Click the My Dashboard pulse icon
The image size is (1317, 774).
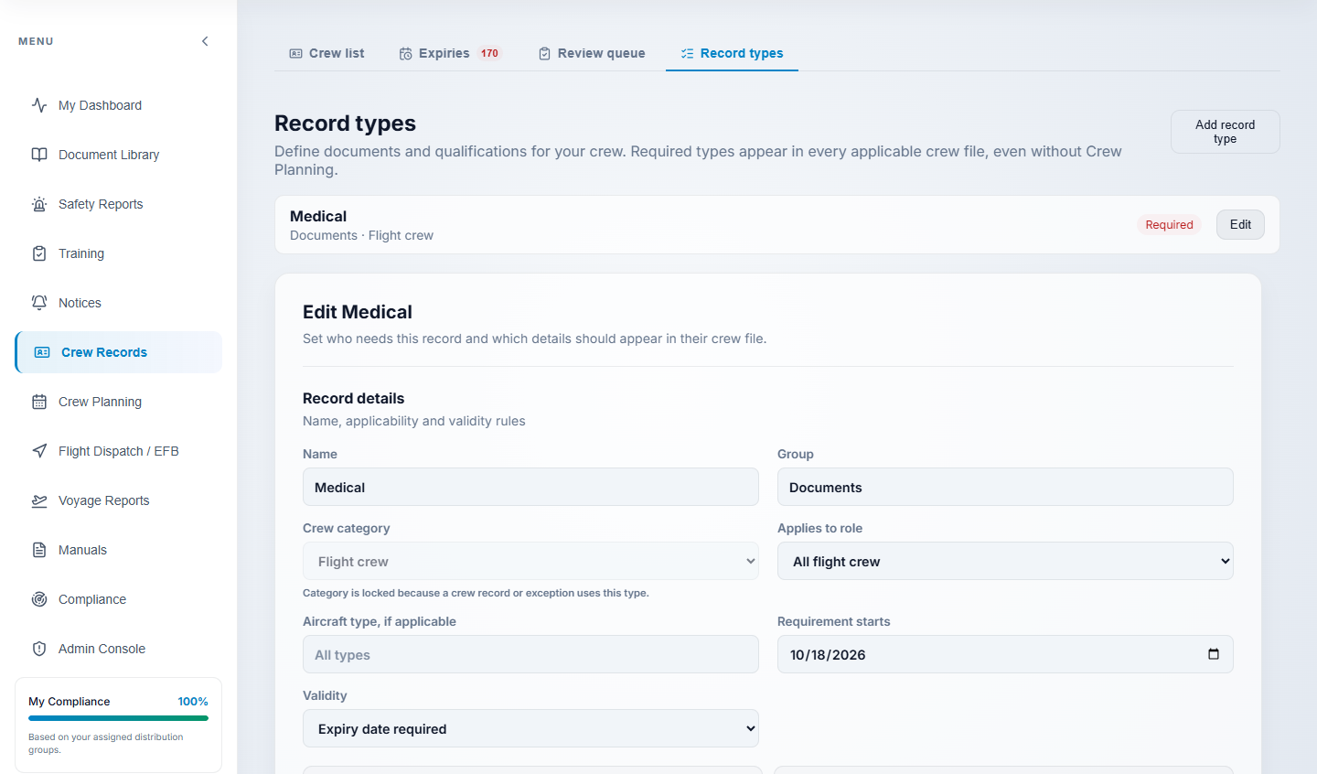click(x=39, y=105)
